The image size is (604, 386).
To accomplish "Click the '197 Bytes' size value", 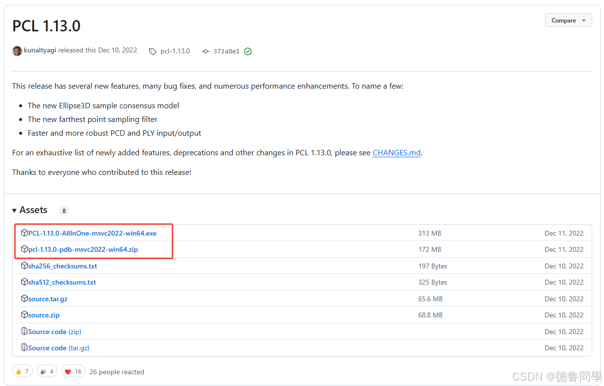I will 433,266.
